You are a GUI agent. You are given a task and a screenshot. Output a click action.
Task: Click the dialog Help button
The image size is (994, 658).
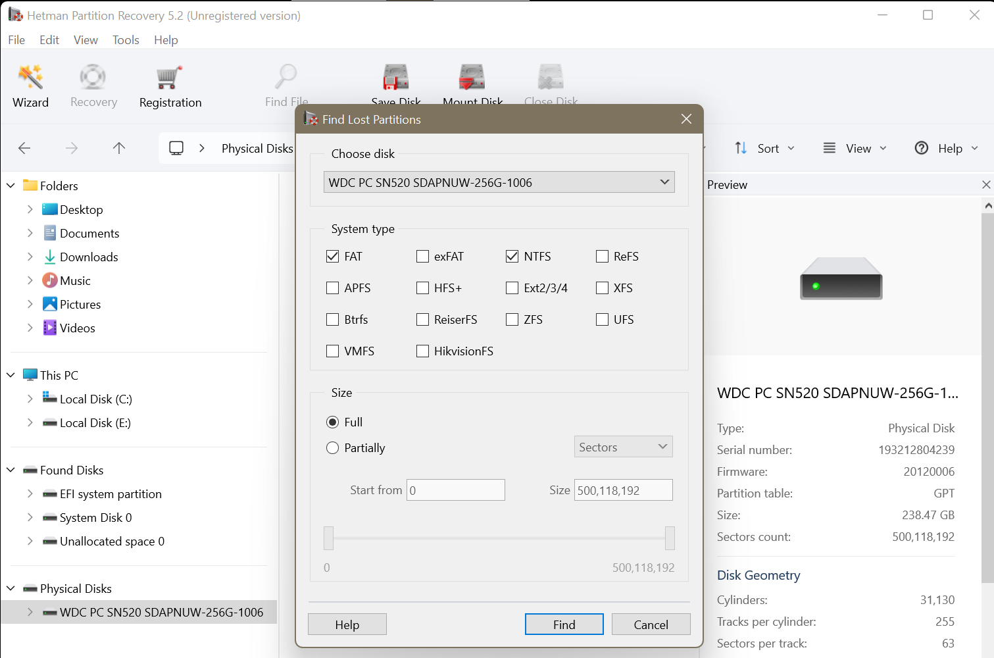click(347, 624)
